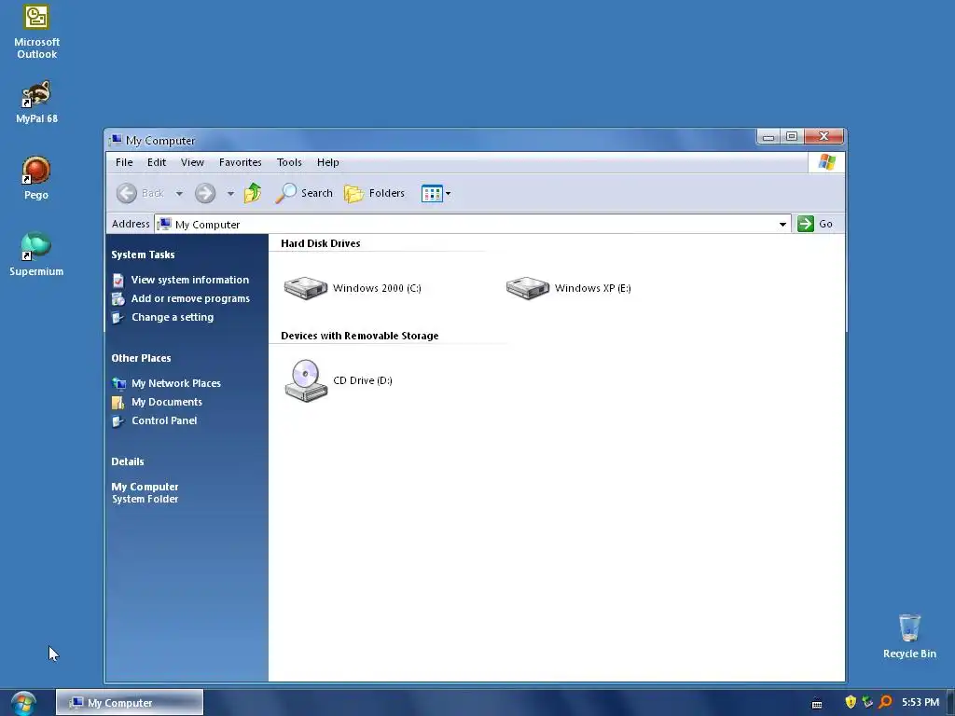
Task: Select the Windows 2000 (C:) drive
Action: pos(352,288)
